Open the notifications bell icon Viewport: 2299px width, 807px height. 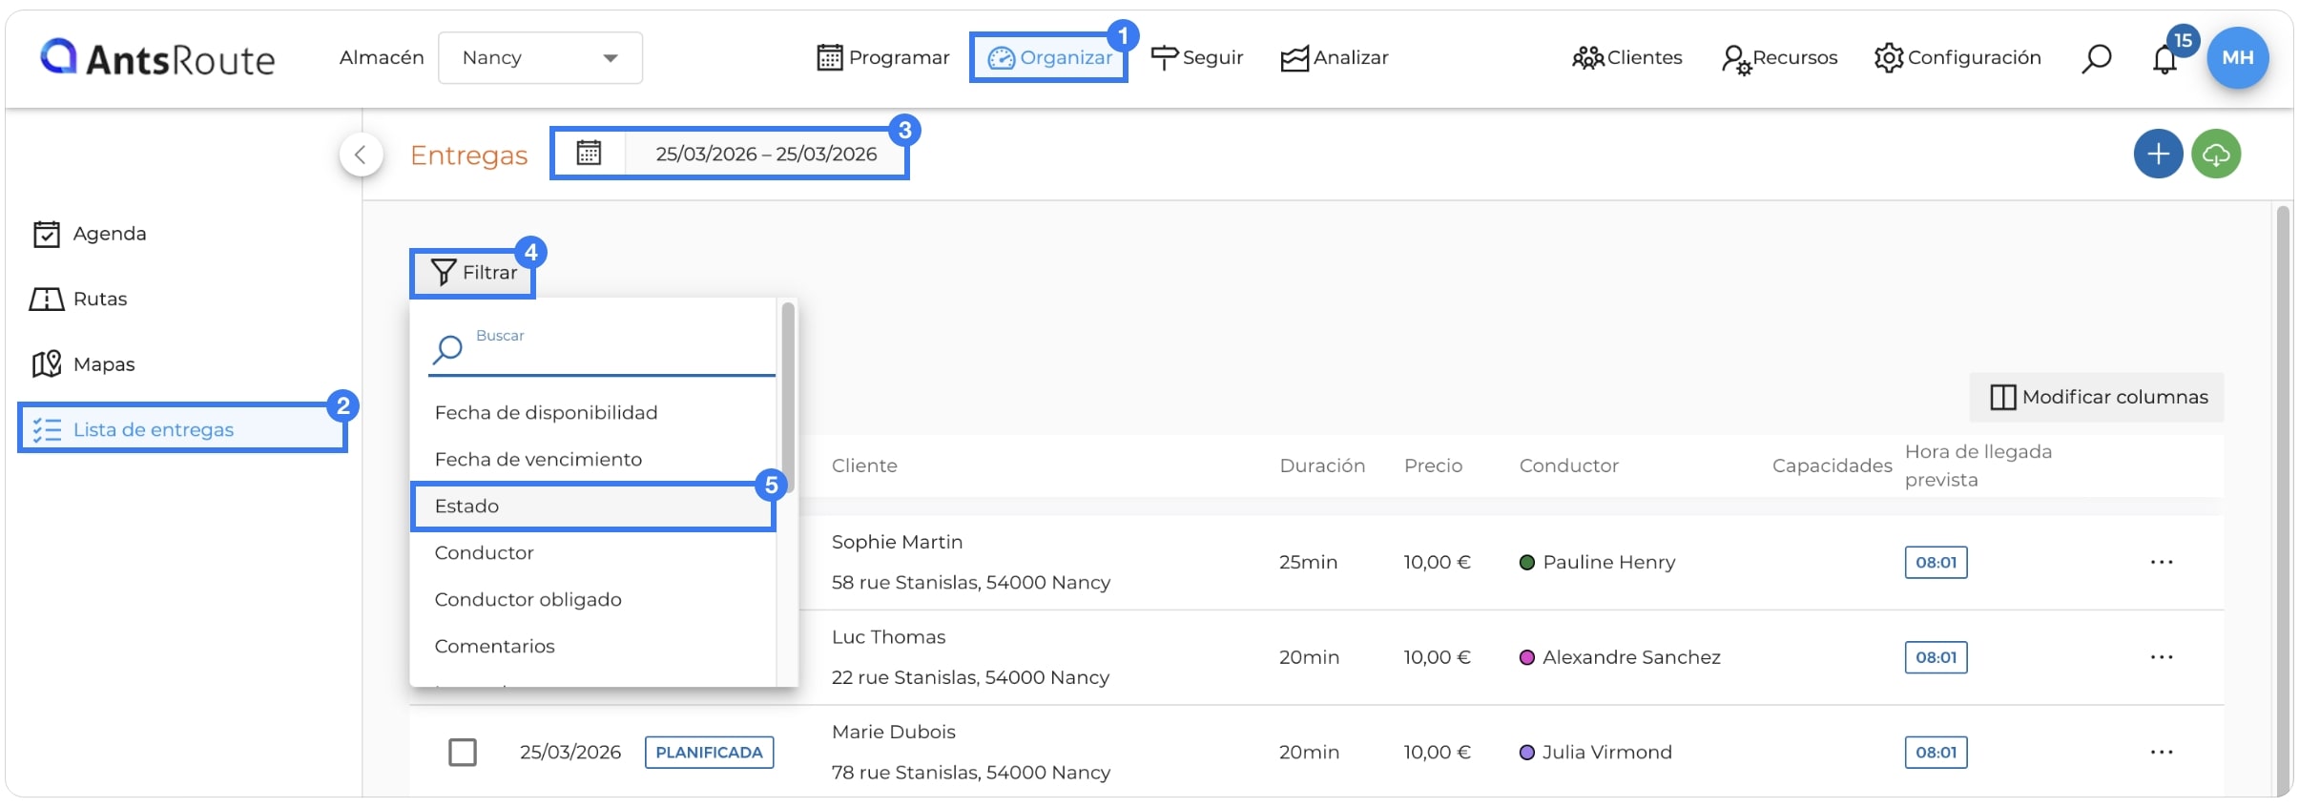(2164, 59)
